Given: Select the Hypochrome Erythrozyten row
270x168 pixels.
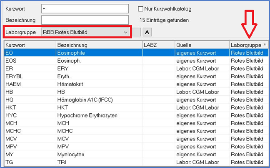Looking at the screenshot, I should pos(136,115).
